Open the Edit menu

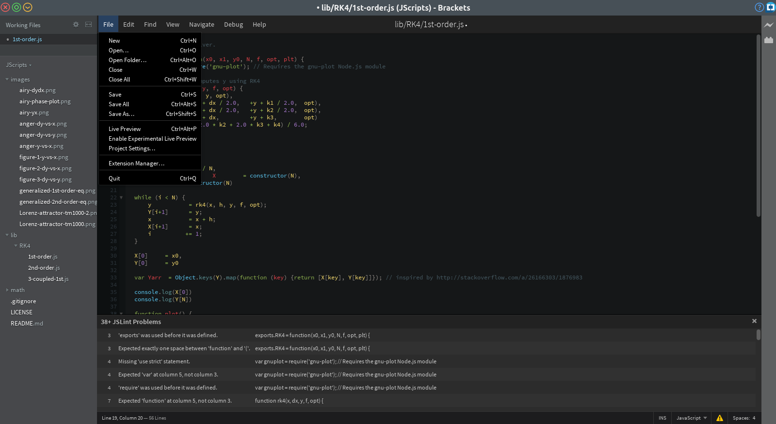[x=129, y=24]
